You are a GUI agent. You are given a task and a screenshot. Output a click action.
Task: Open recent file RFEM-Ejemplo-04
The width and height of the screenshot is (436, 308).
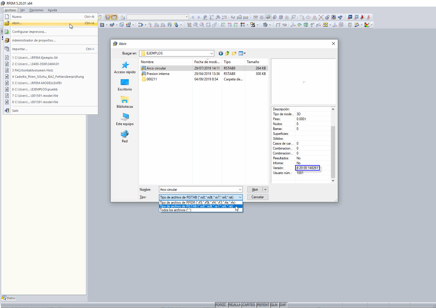pos(35,58)
